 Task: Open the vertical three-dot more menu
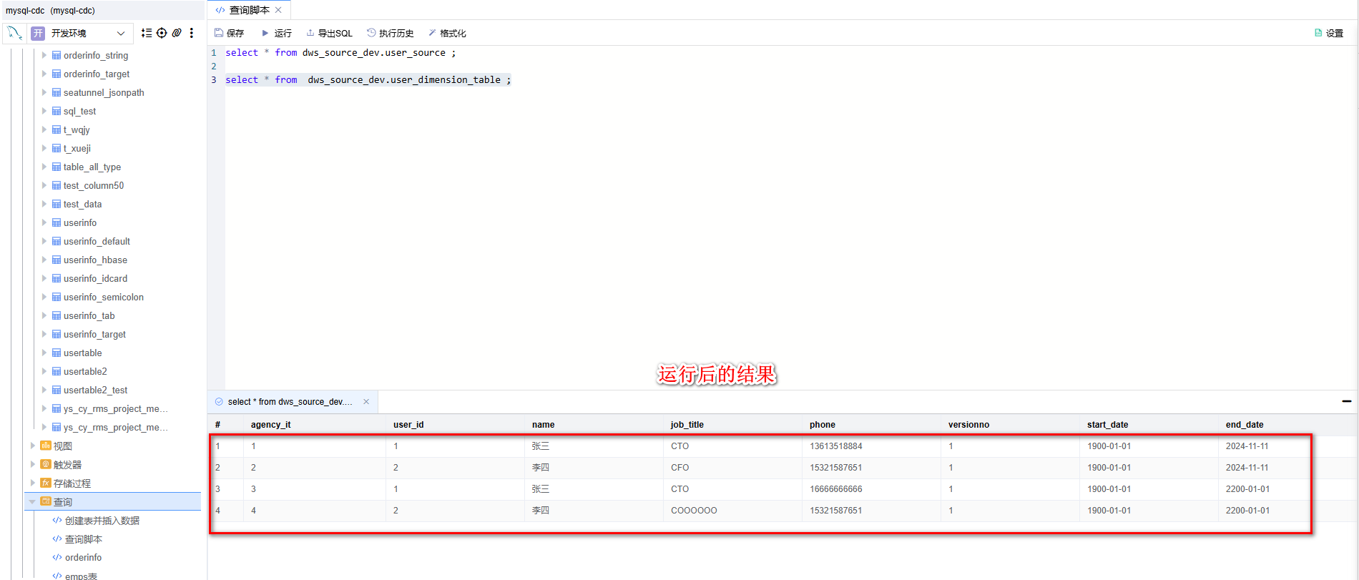pyautogui.click(x=192, y=33)
